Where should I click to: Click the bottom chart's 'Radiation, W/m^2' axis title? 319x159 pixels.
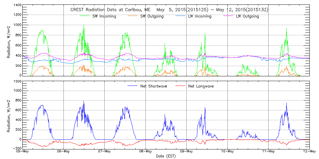(9, 114)
